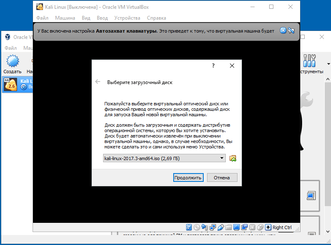Viewport: 331px width, 245px height.
Task: Click the do-not-show-again icon on notification bar
Action: pyautogui.click(x=291, y=31)
